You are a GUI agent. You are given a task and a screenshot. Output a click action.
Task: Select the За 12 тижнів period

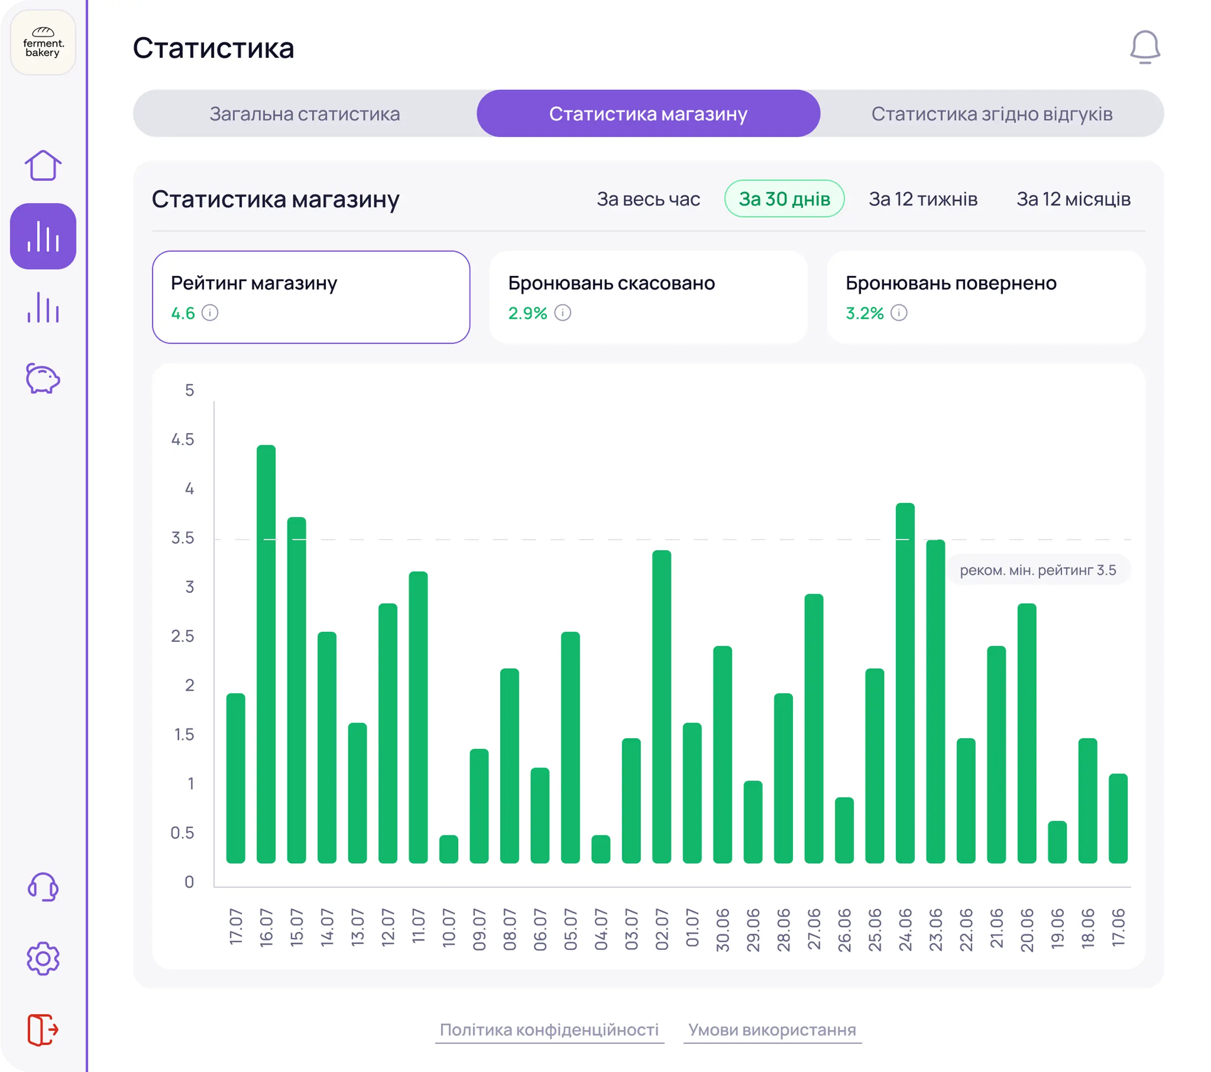(922, 199)
